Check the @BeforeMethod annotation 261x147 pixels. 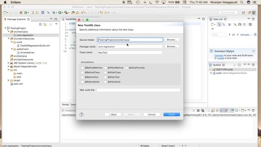click(x=82, y=68)
